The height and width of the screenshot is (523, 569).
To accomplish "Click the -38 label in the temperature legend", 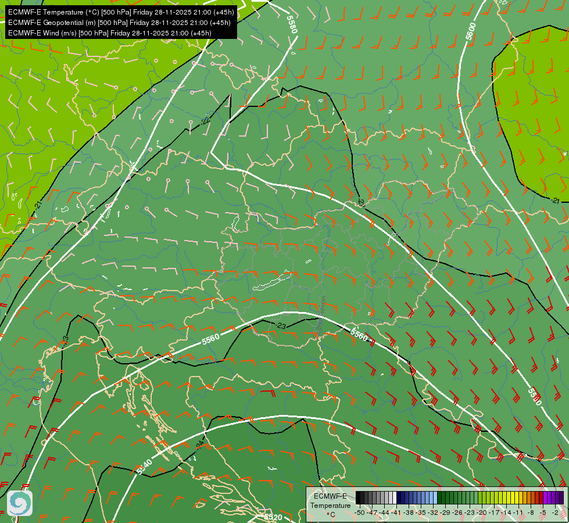I will (409, 513).
